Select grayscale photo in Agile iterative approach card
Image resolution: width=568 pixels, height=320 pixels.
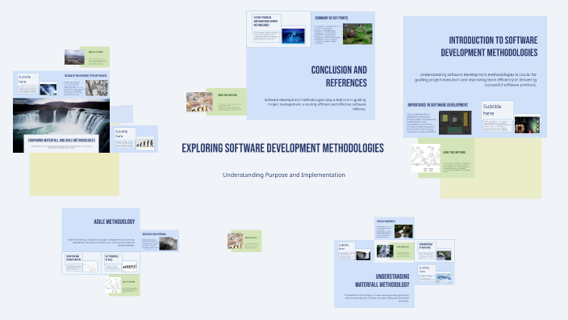click(168, 243)
